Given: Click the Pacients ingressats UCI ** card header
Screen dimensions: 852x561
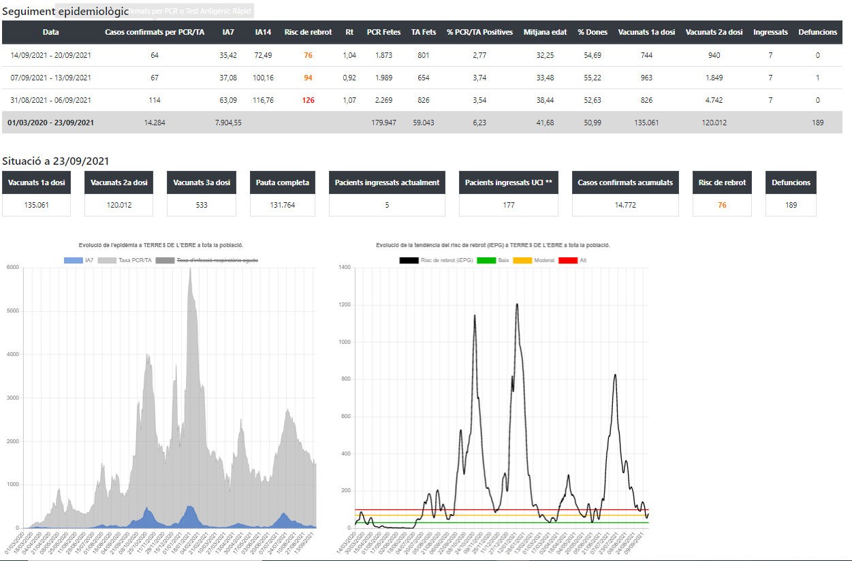Looking at the screenshot, I should coord(509,182).
